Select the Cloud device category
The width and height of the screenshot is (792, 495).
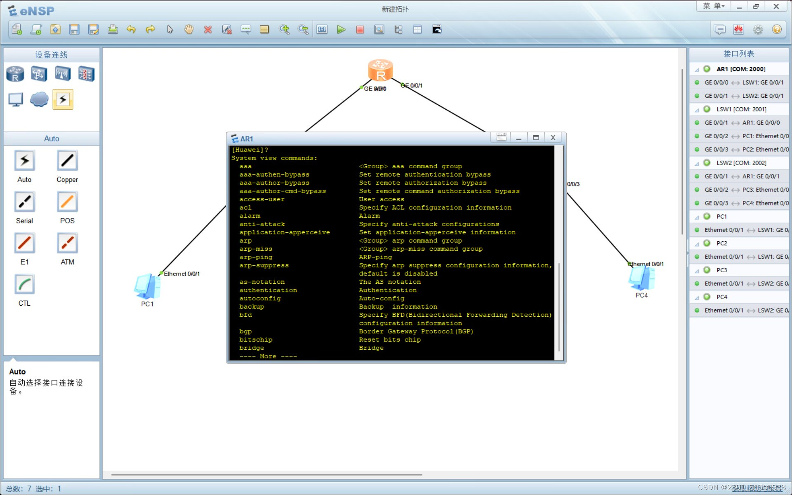pos(39,99)
